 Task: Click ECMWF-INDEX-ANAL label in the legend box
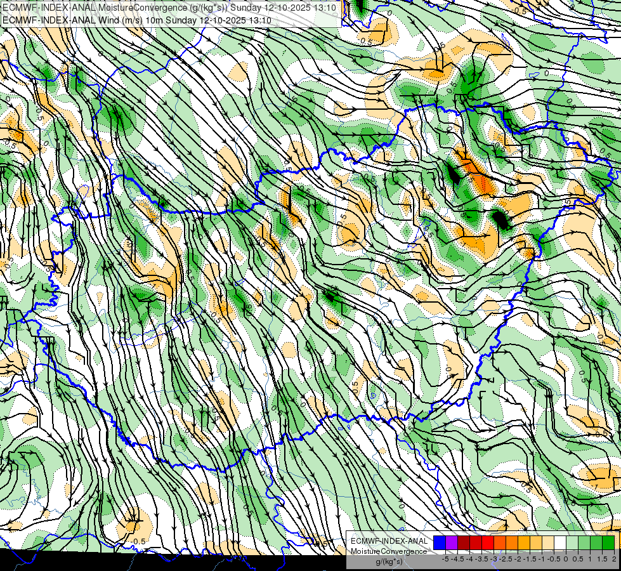(389, 541)
